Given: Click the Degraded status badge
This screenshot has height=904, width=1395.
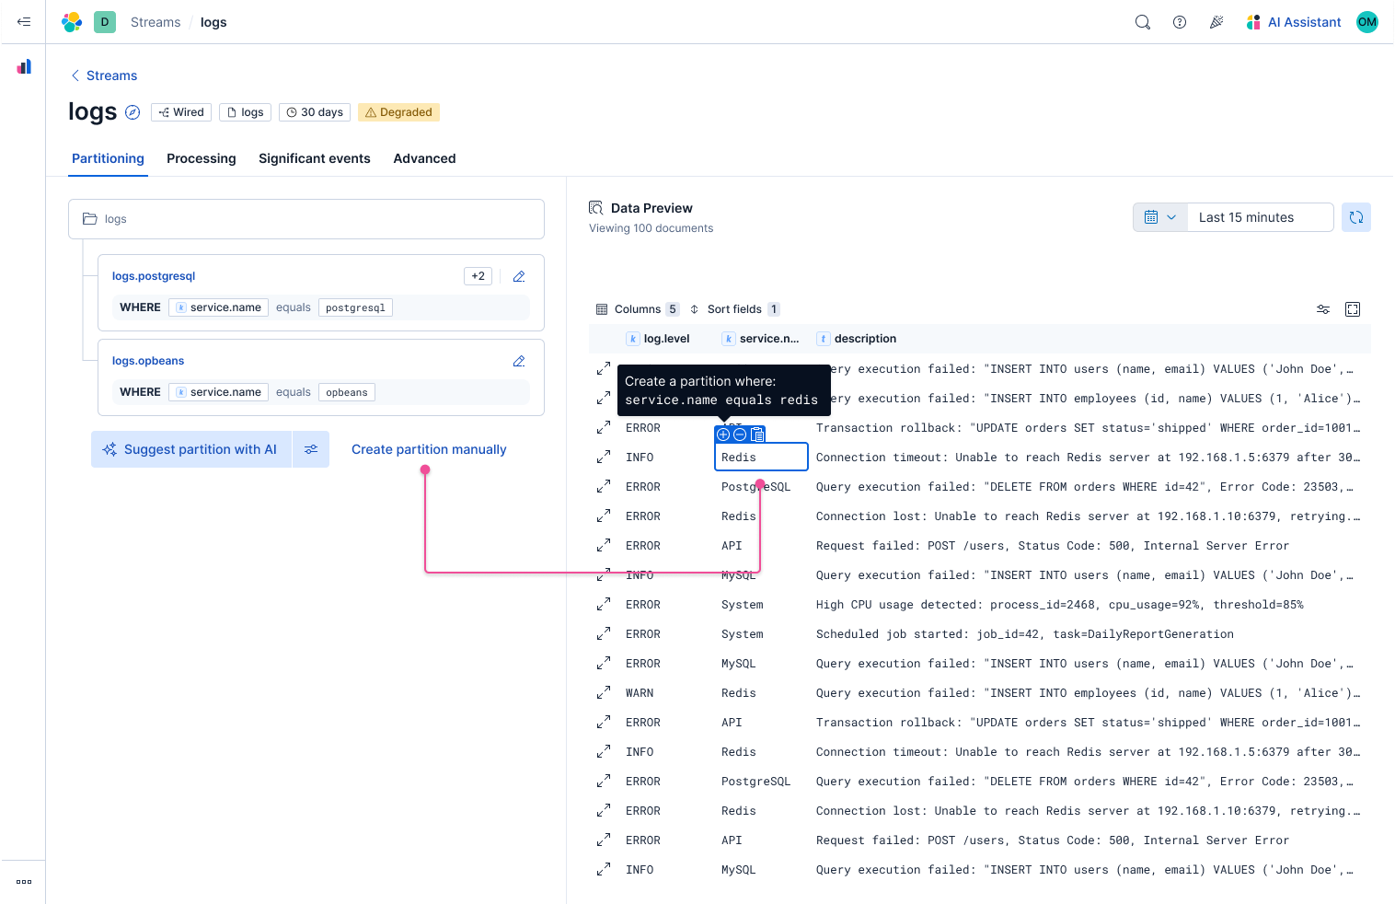Looking at the screenshot, I should coord(398,112).
